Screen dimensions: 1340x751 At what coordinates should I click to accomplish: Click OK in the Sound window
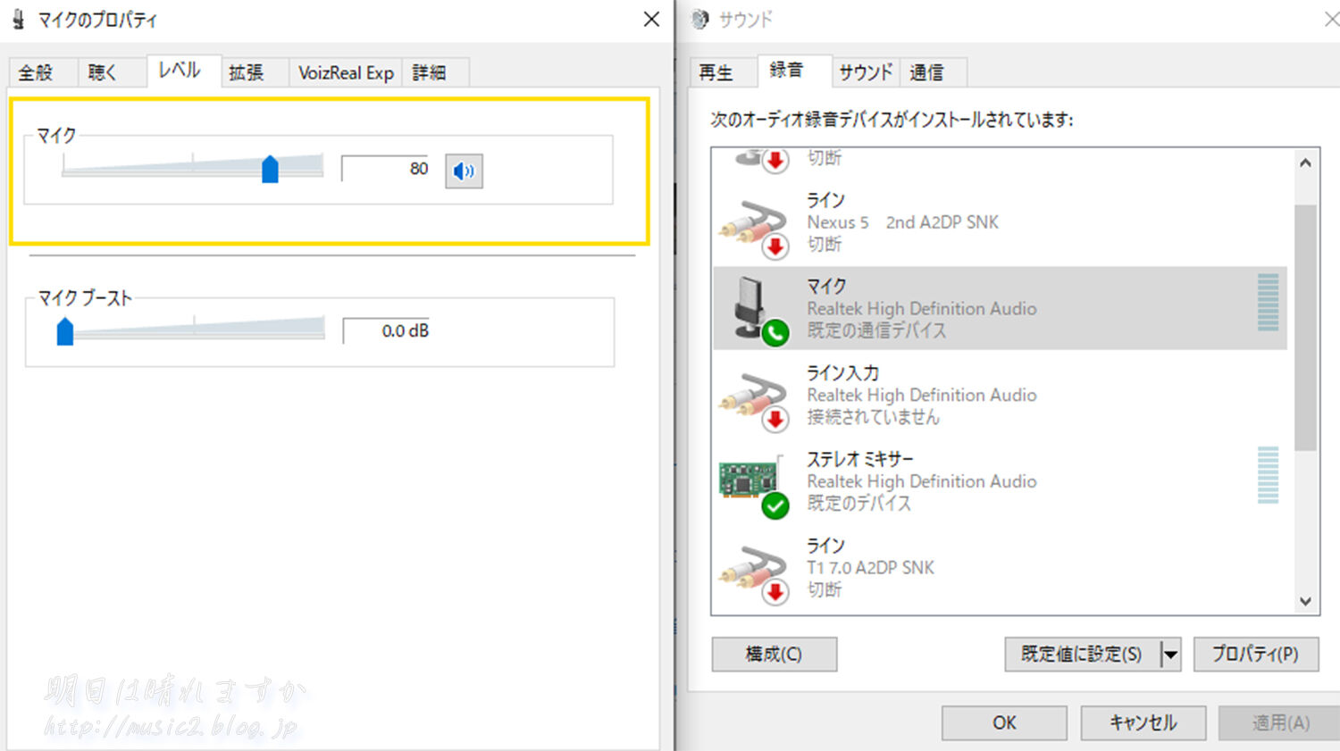[x=1004, y=722]
